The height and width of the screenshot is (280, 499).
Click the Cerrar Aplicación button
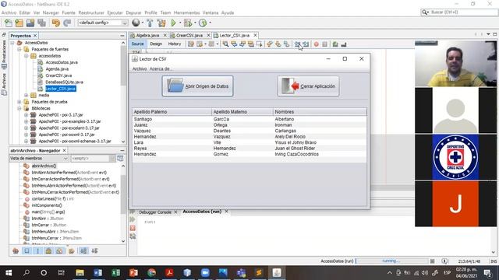309,86
